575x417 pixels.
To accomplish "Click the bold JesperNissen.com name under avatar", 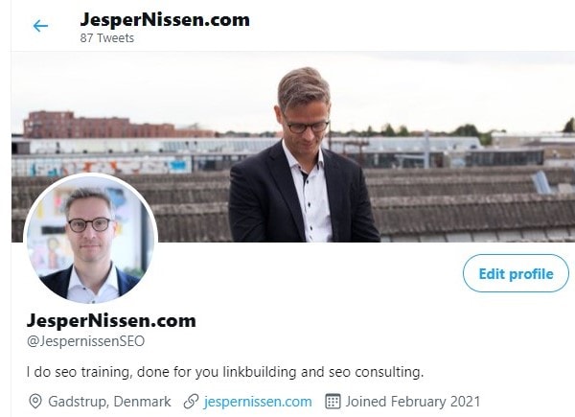I will tap(111, 320).
